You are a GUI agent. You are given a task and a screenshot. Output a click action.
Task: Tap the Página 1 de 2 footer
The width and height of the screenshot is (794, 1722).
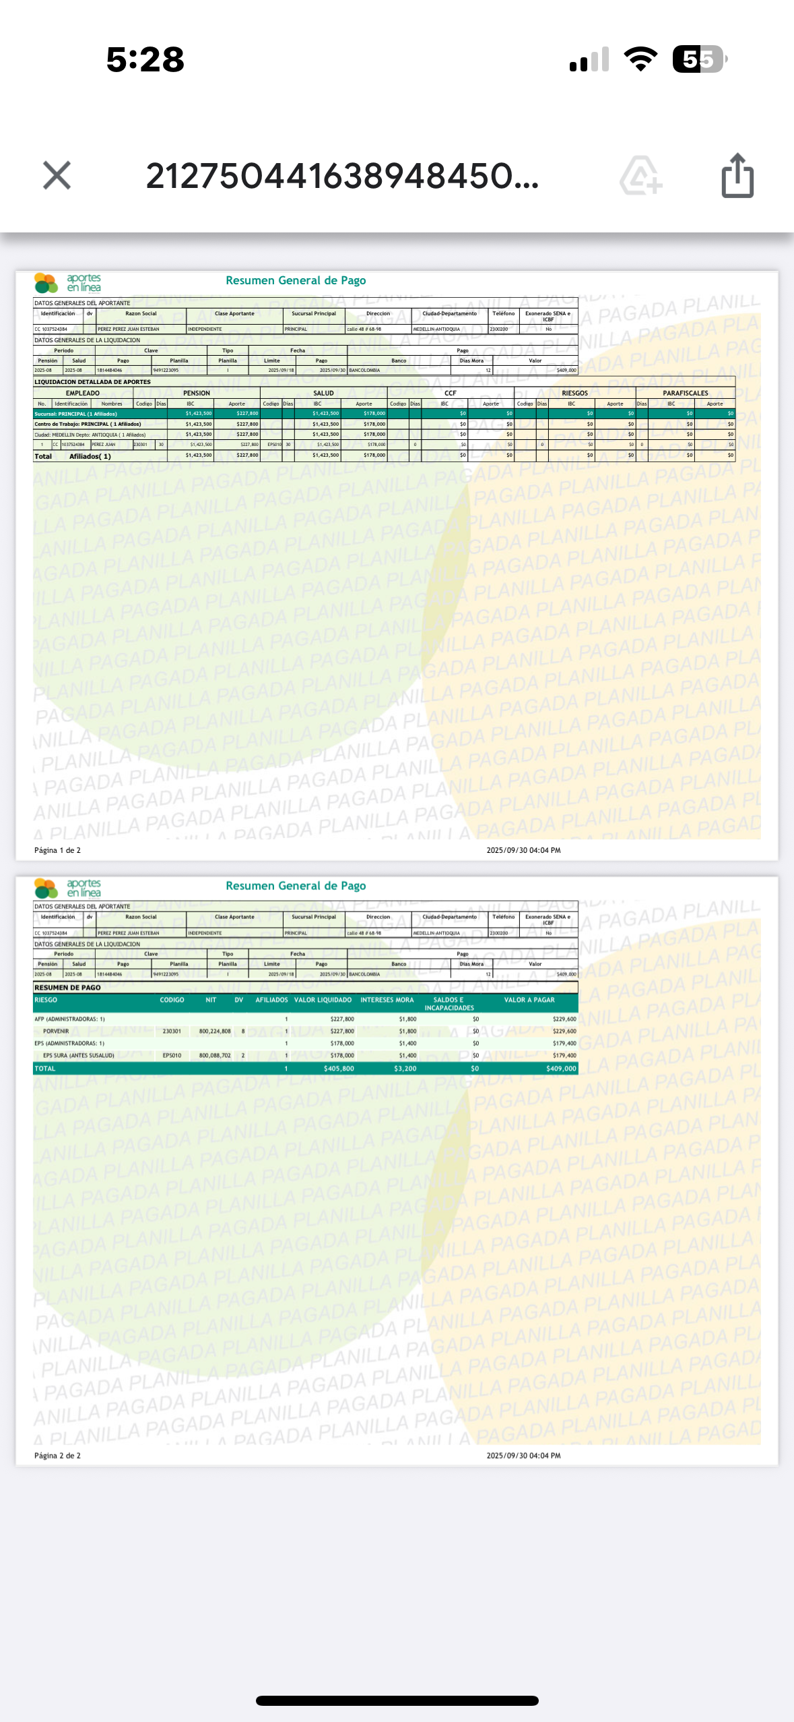pyautogui.click(x=58, y=850)
